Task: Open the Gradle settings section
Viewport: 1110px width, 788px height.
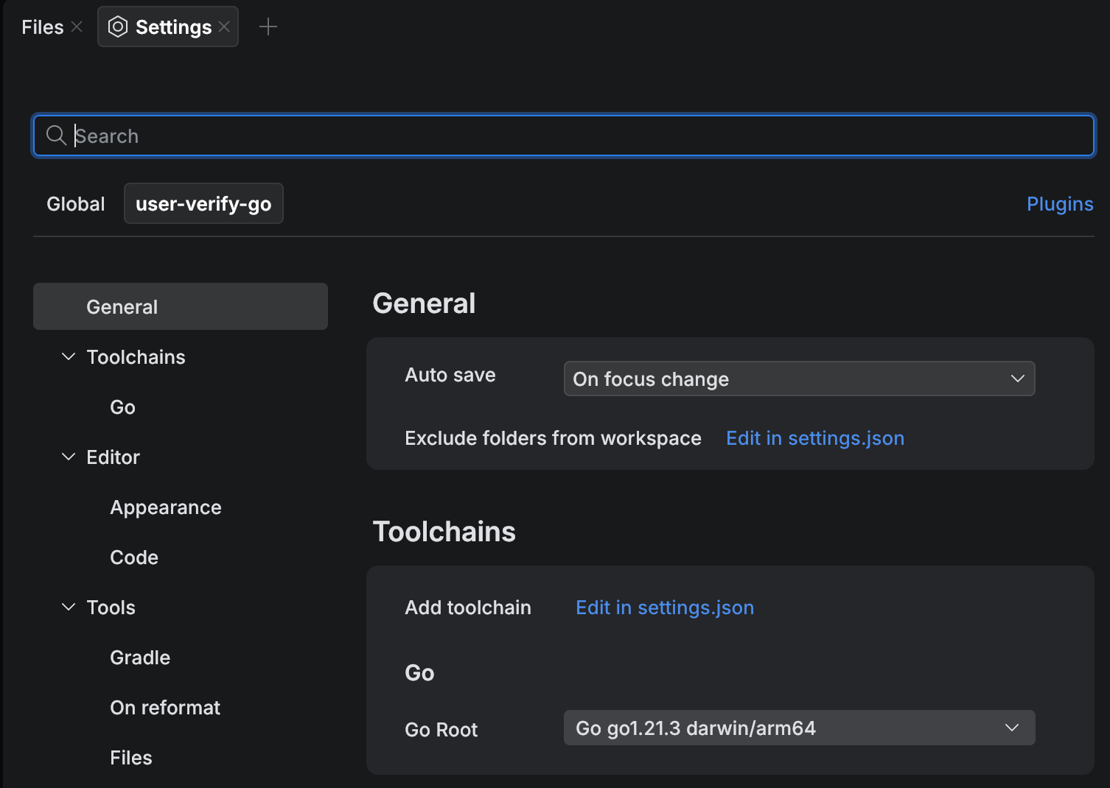Action: (139, 657)
